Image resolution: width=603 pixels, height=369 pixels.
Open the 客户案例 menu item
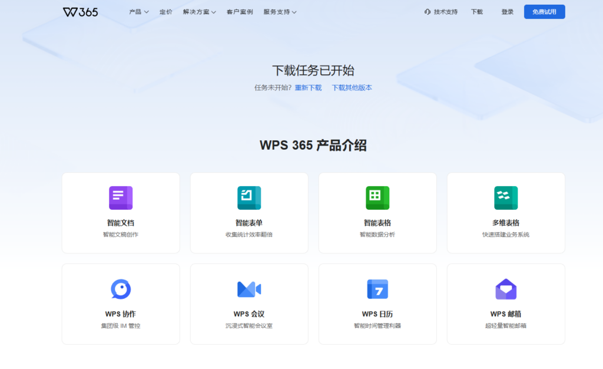click(x=240, y=11)
